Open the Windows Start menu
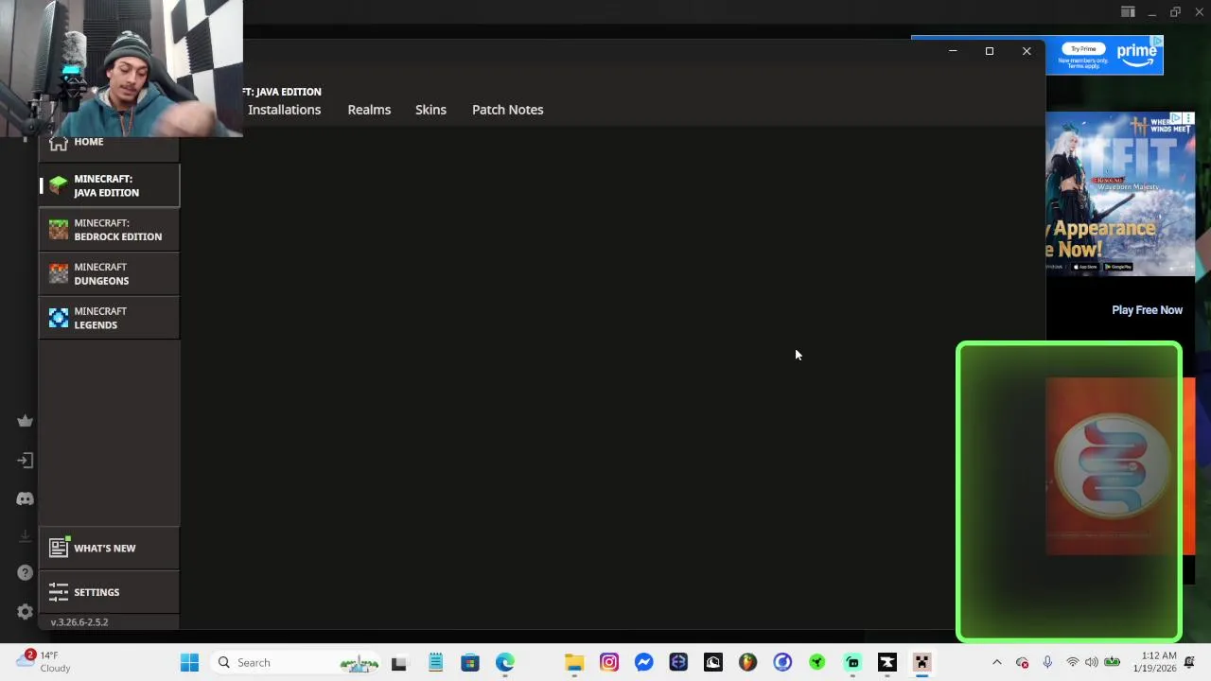1211x681 pixels. [189, 662]
